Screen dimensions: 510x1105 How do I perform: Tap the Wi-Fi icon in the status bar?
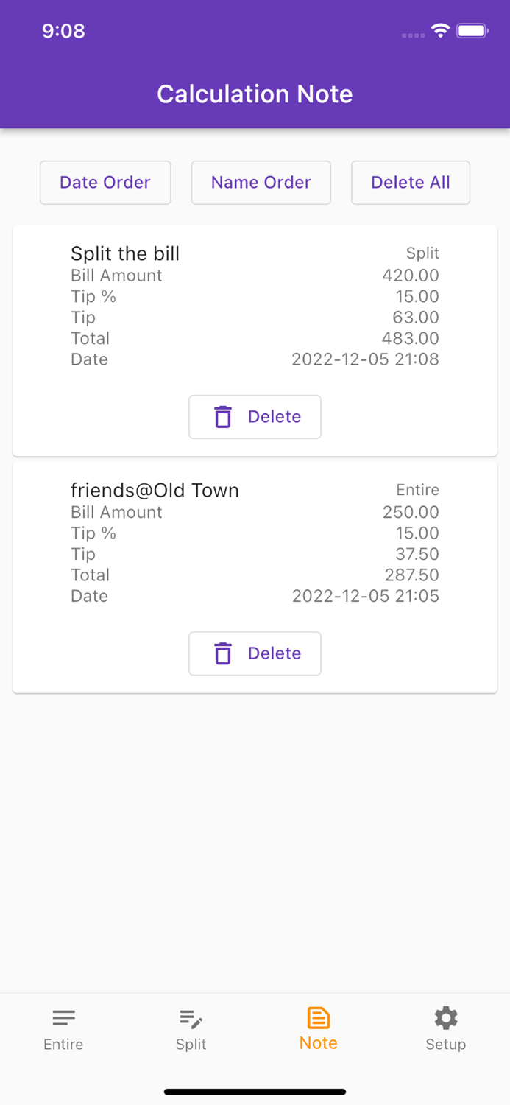(439, 31)
